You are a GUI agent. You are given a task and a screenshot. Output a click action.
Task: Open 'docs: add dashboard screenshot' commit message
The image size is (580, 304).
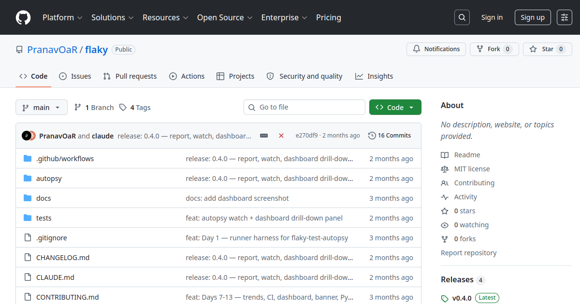pos(237,198)
